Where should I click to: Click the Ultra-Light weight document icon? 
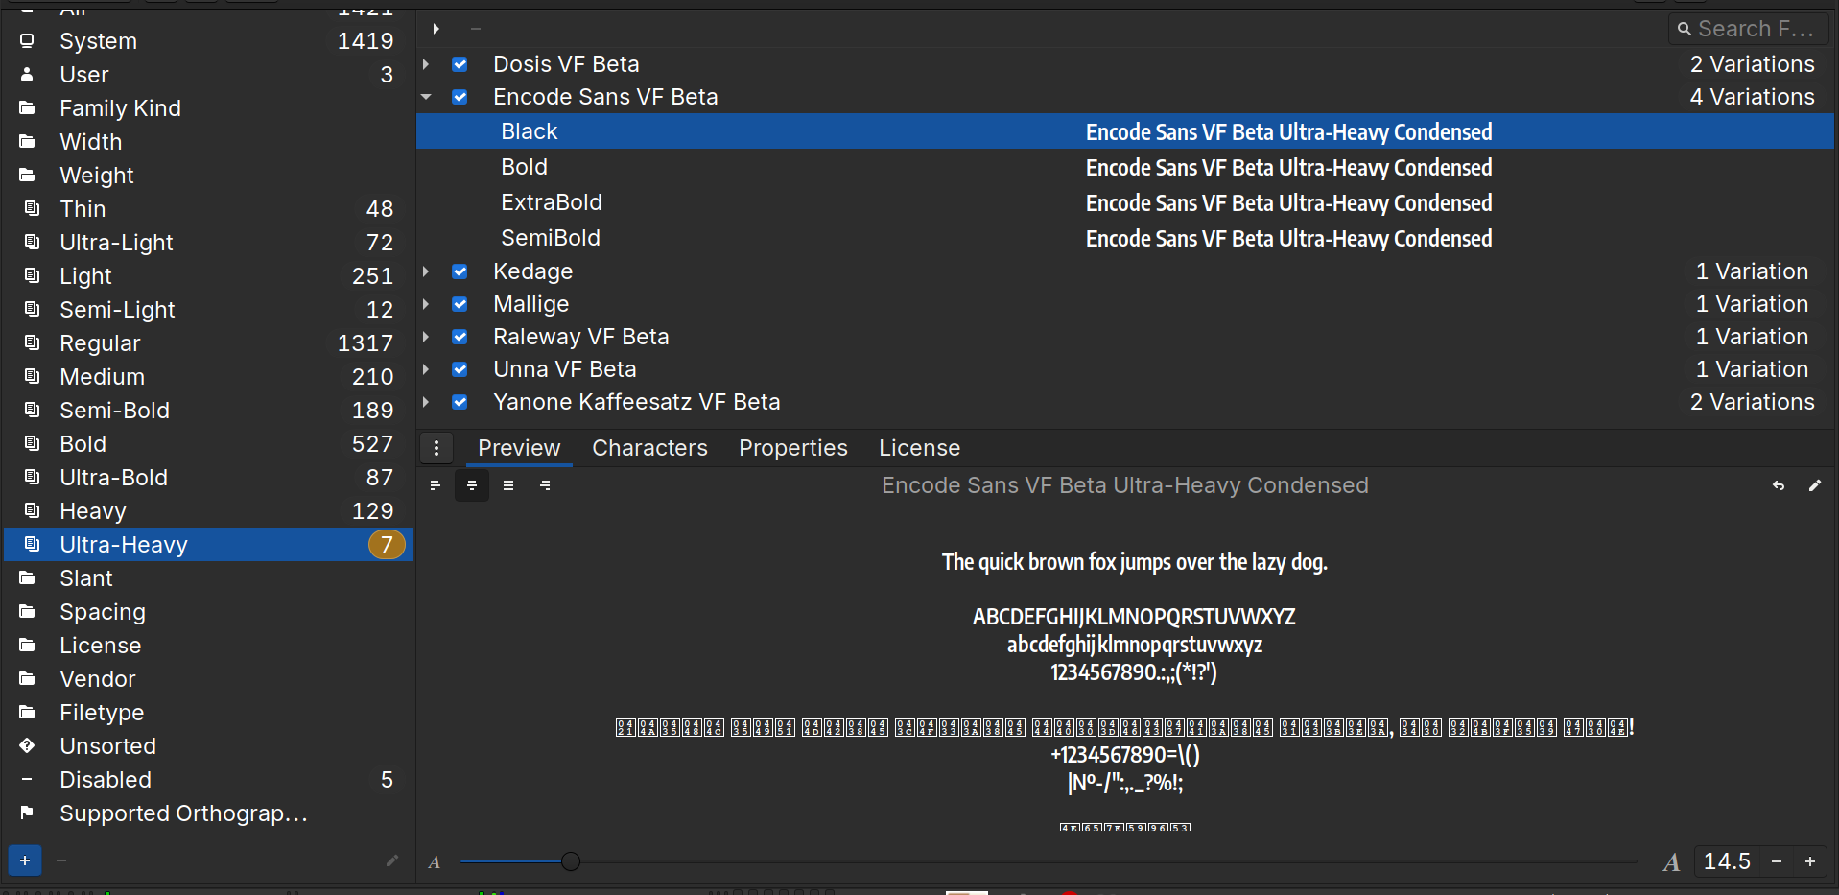tap(33, 243)
